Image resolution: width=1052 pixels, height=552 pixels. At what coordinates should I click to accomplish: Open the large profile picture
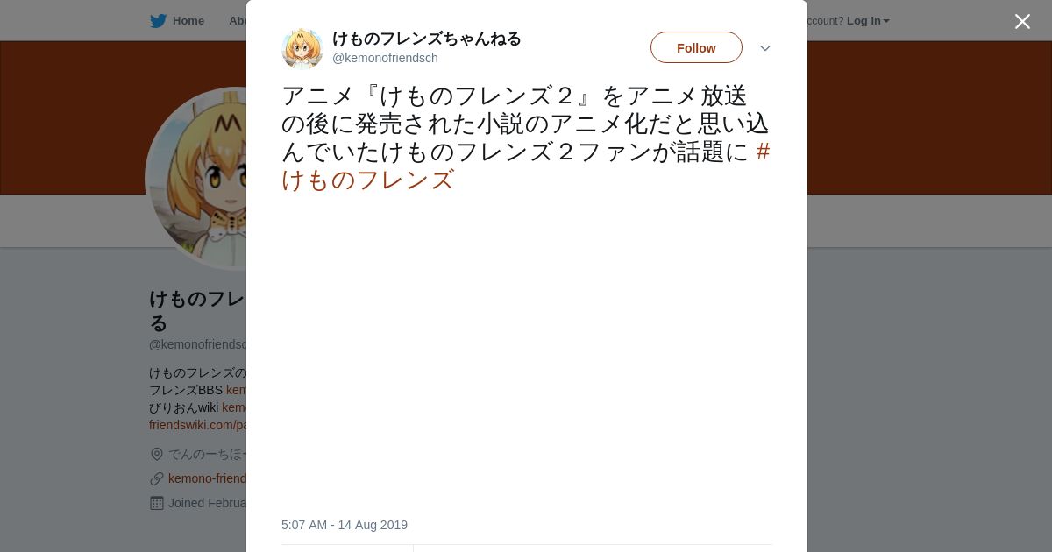197,179
